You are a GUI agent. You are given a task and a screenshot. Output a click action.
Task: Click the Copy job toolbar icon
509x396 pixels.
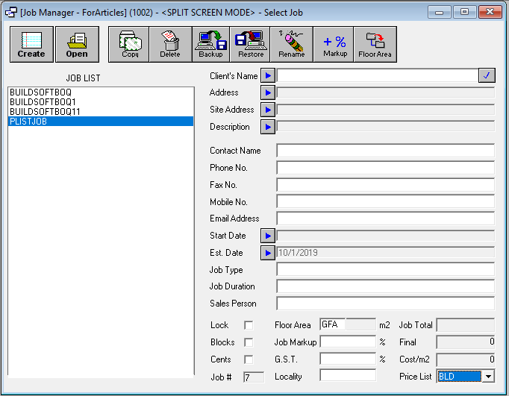(130, 45)
